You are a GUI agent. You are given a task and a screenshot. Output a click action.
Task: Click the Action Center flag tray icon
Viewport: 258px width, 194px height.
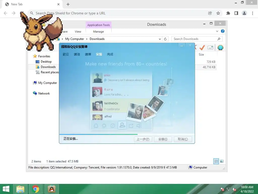(x=222, y=189)
